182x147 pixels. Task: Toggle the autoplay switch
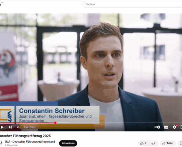click(x=157, y=127)
